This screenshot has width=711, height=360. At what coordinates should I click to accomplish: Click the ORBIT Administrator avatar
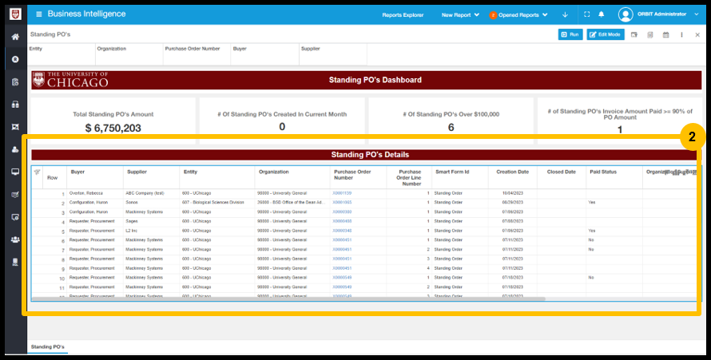click(626, 15)
